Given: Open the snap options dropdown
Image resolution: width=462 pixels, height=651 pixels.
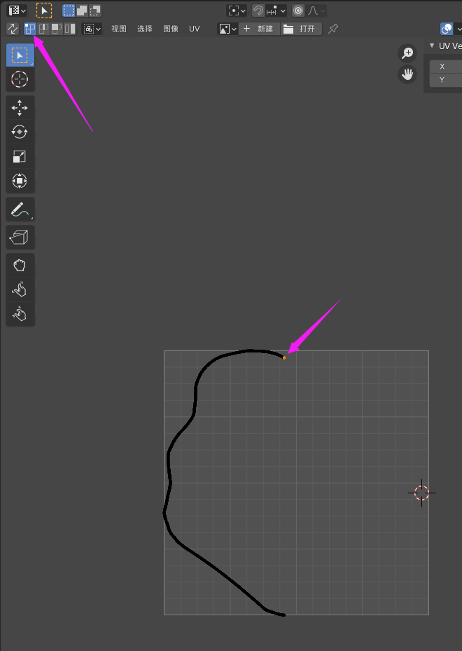Looking at the screenshot, I should click(x=276, y=11).
